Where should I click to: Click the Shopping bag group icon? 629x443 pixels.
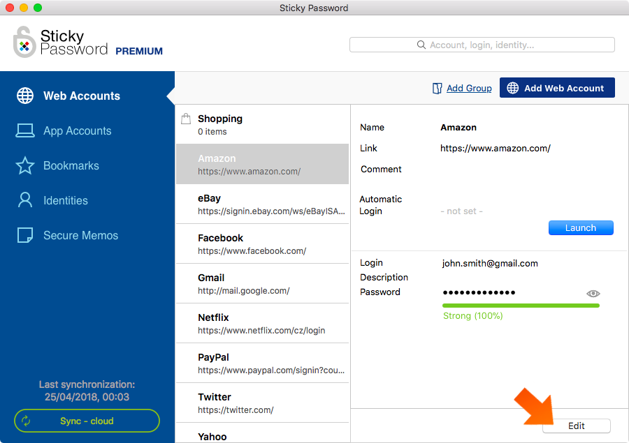coord(186,119)
